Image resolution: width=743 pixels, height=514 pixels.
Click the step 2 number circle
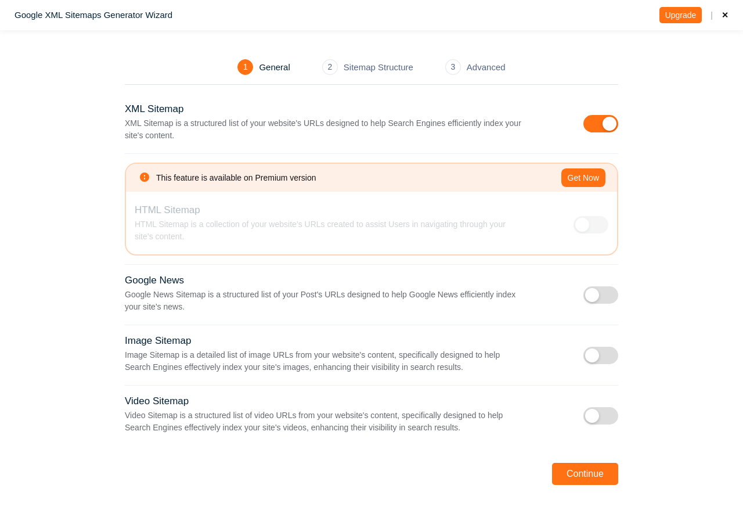tap(330, 67)
